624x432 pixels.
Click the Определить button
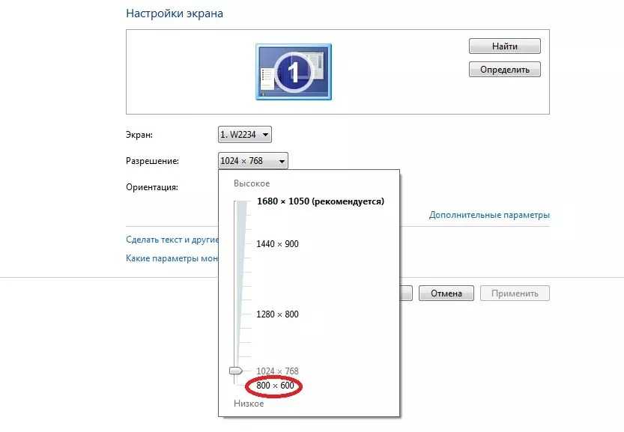pos(504,70)
